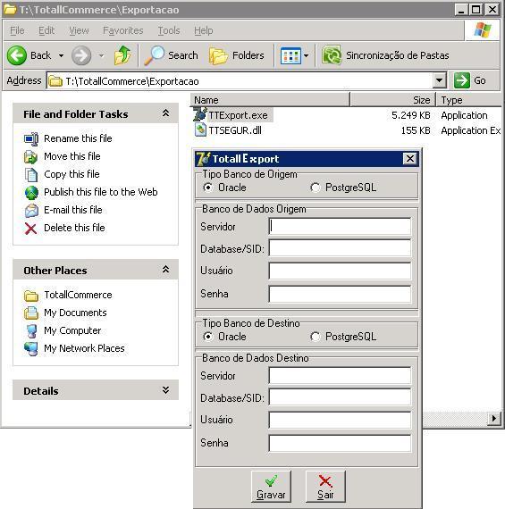Click the E-mail this file icon
505x509 pixels.
tap(31, 211)
